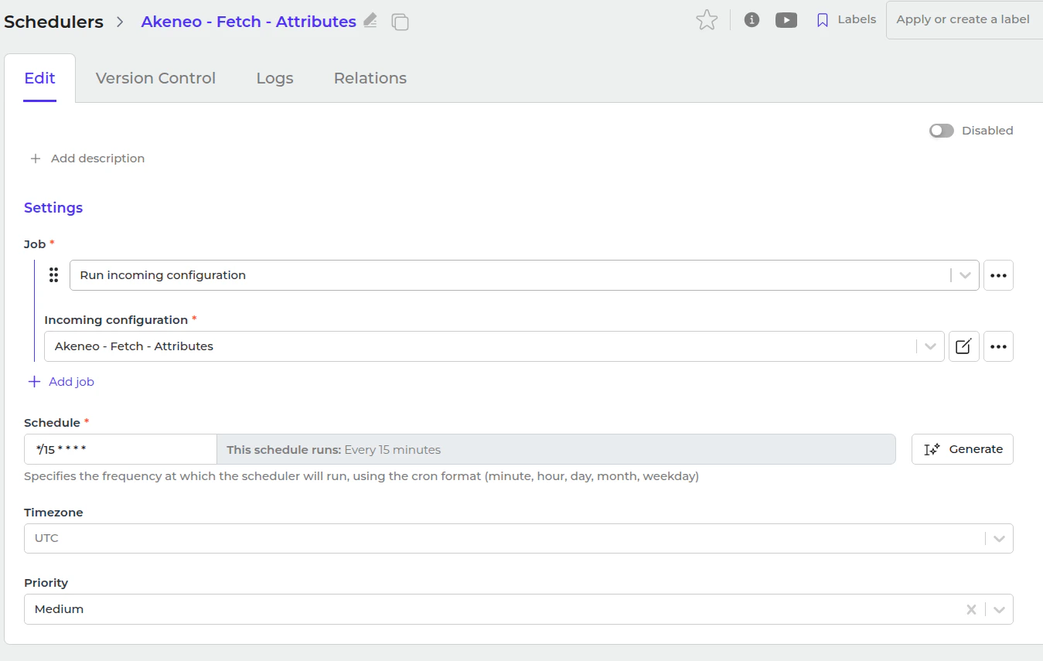Click the Labels bookmark icon

(x=823, y=20)
